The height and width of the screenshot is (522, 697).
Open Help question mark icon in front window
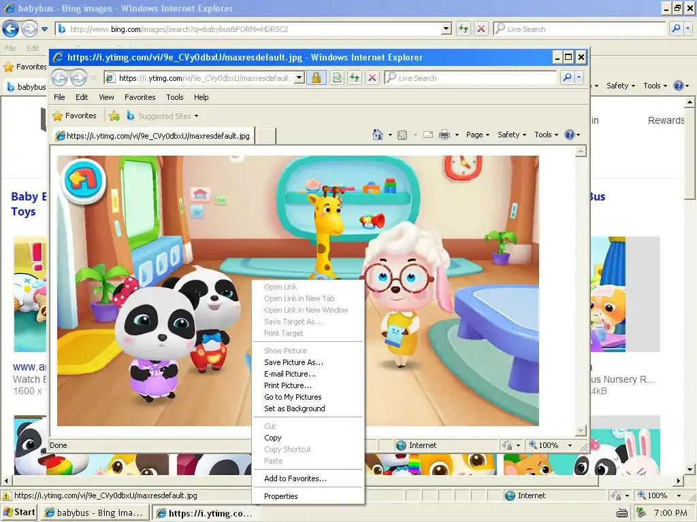(570, 135)
